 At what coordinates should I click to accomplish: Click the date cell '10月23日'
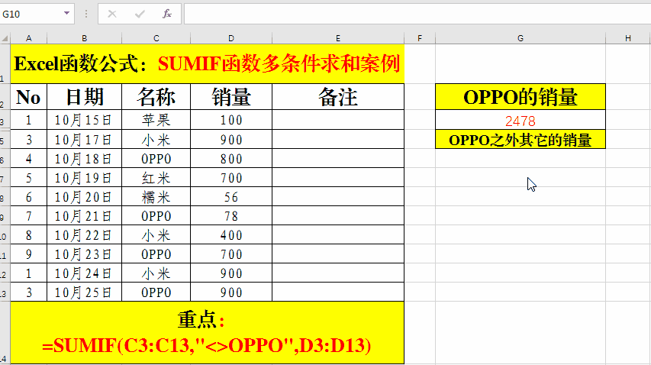coord(84,254)
